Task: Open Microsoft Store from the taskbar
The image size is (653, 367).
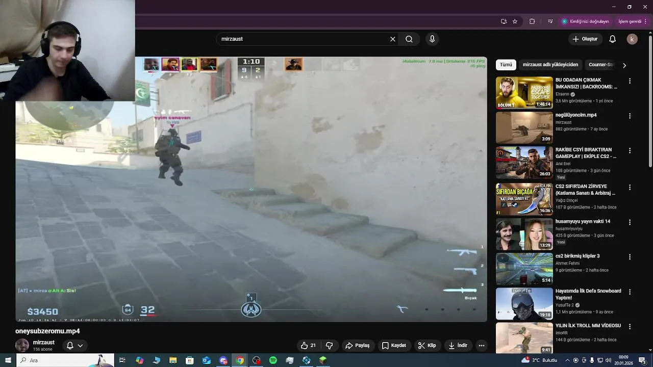Action: pos(190,360)
